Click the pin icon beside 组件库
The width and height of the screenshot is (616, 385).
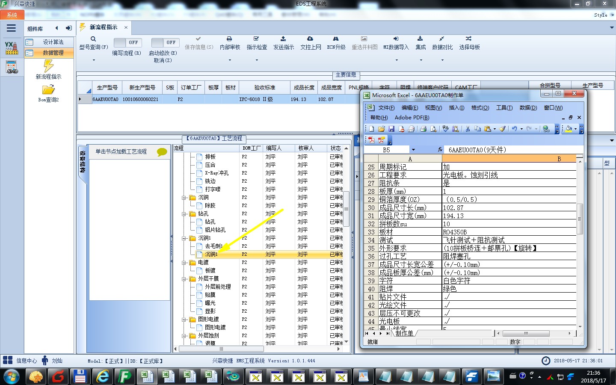(68, 28)
